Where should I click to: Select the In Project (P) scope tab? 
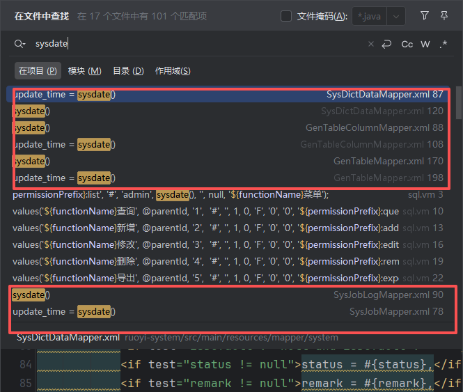[x=38, y=71]
